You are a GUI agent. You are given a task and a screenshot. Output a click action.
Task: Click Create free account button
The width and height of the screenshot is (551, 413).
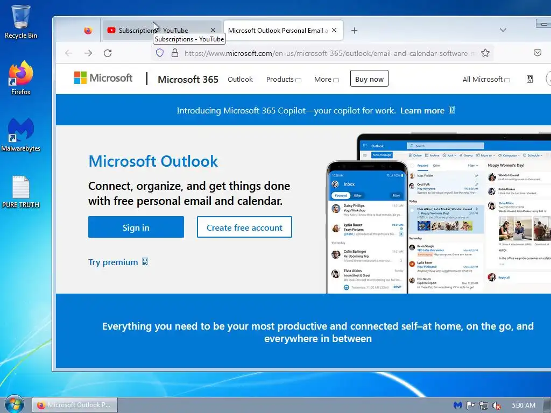click(x=244, y=227)
